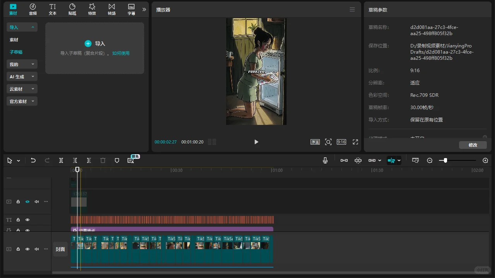Expand the AI 生成 dropdown
Screen dimensions: 495x278
[22, 77]
